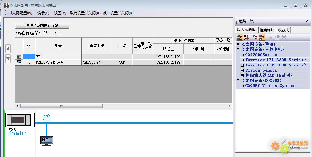Screen dimensions: 312x157
Task: Click the 端口号 column header
Action: click(199, 49)
